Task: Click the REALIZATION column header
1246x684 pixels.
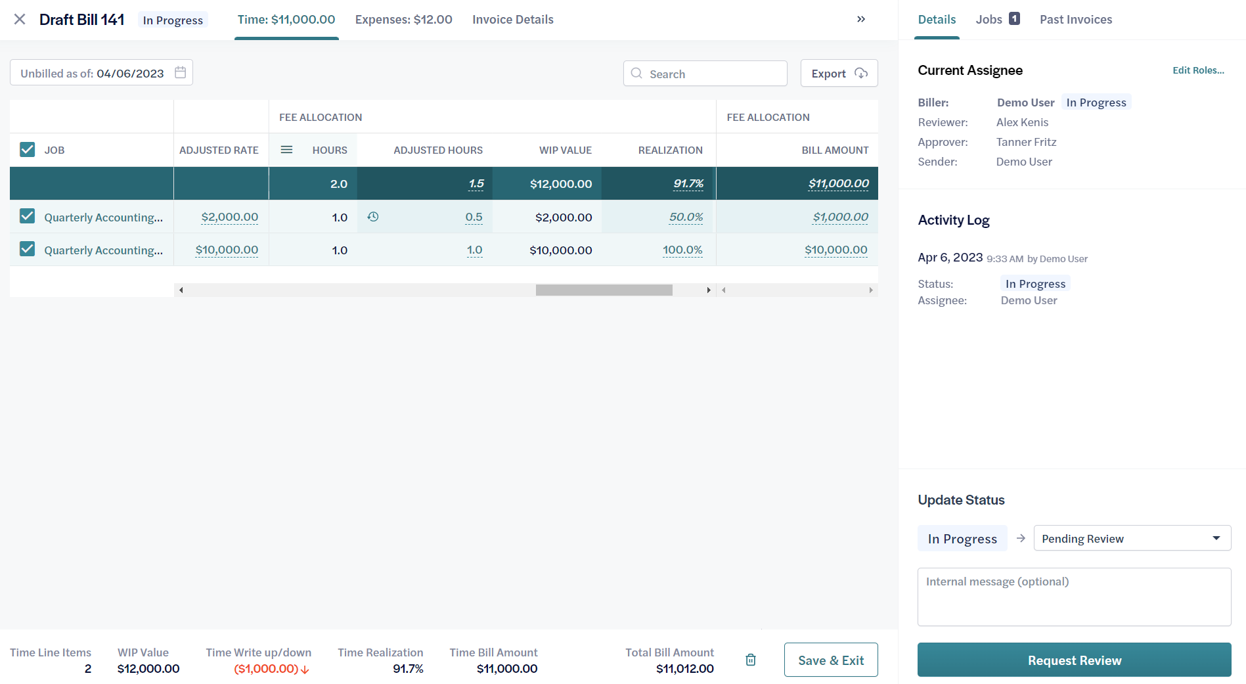Action: pyautogui.click(x=670, y=150)
